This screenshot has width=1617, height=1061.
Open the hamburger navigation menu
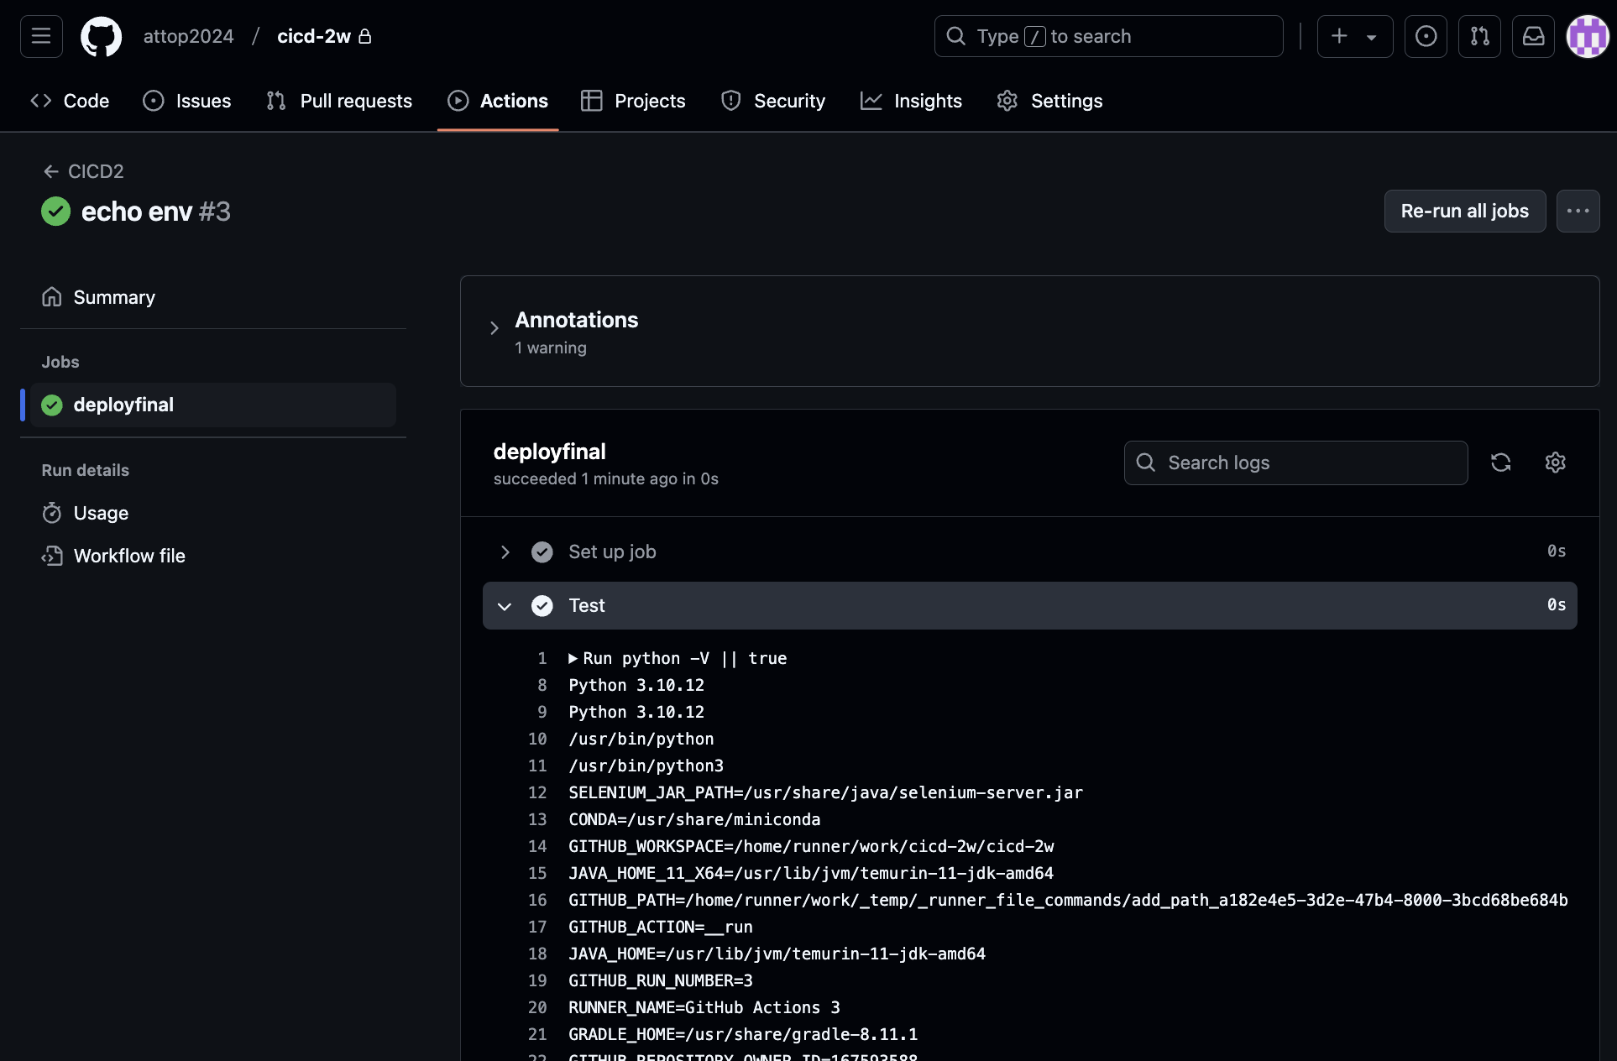pyautogui.click(x=41, y=36)
